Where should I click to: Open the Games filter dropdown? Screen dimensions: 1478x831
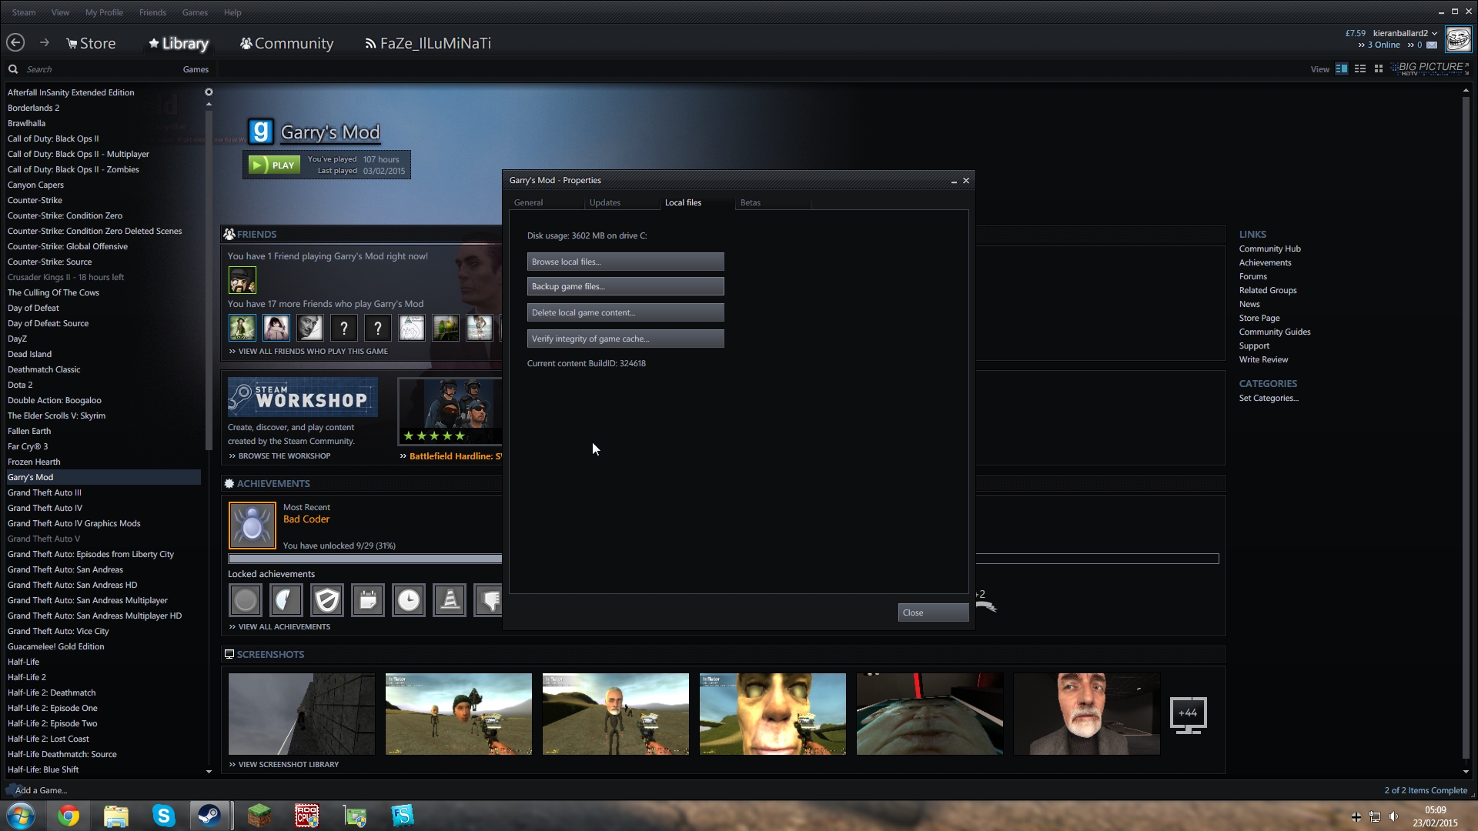coord(196,69)
